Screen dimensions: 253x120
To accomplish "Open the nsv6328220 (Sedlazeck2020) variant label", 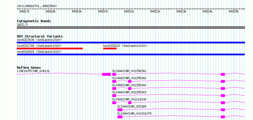I will coord(125,46).
